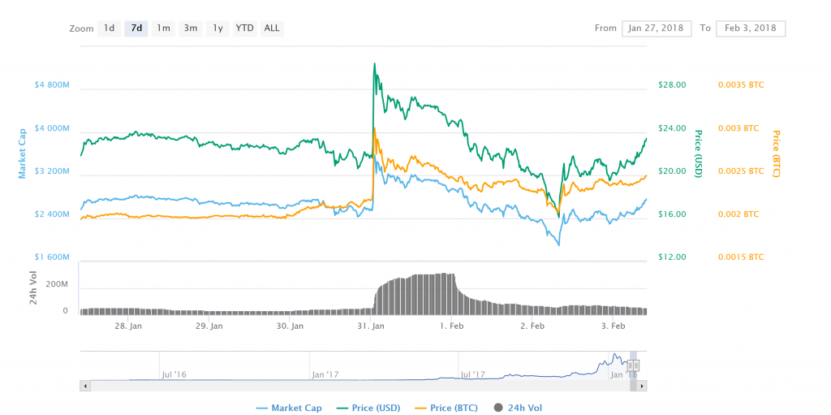Click the To date field
The width and height of the screenshot is (831, 415).
point(751,28)
